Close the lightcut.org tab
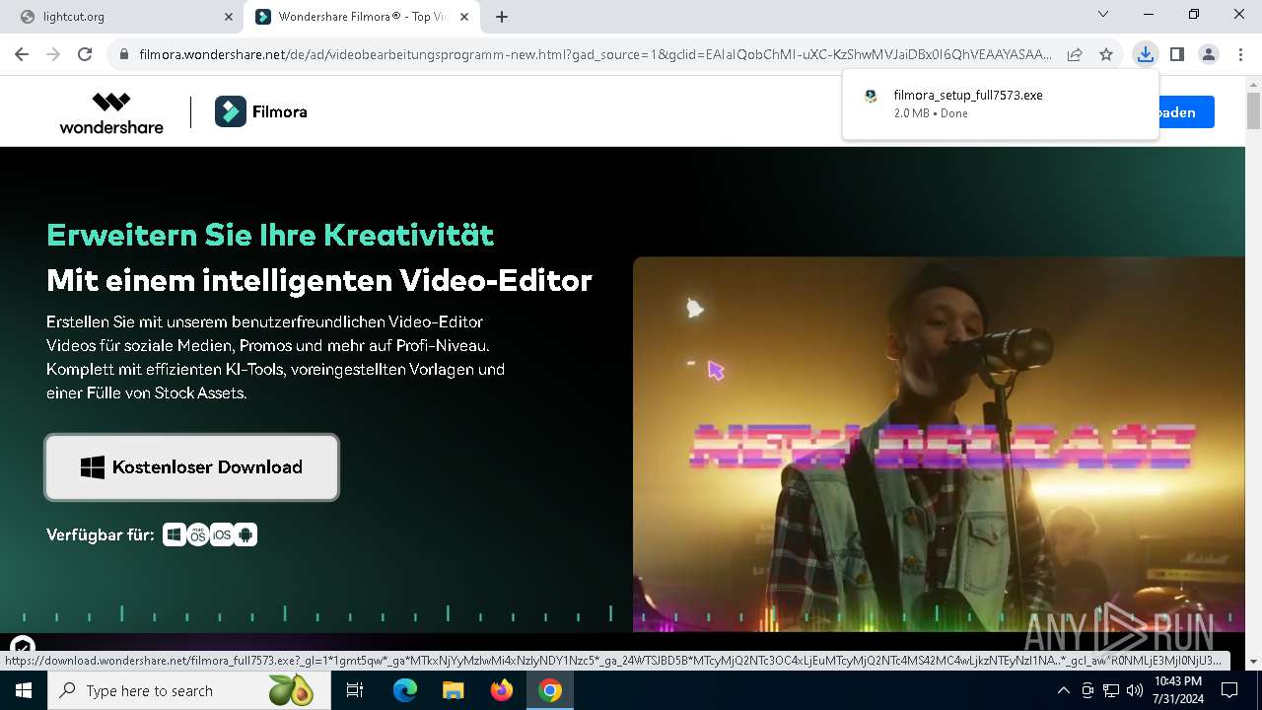Screen dimensions: 1262x710 pos(228,17)
